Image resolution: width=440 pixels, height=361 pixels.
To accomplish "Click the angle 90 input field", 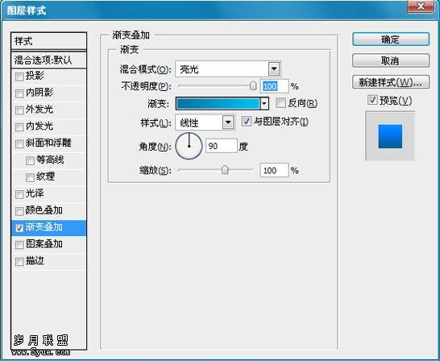I will (222, 146).
